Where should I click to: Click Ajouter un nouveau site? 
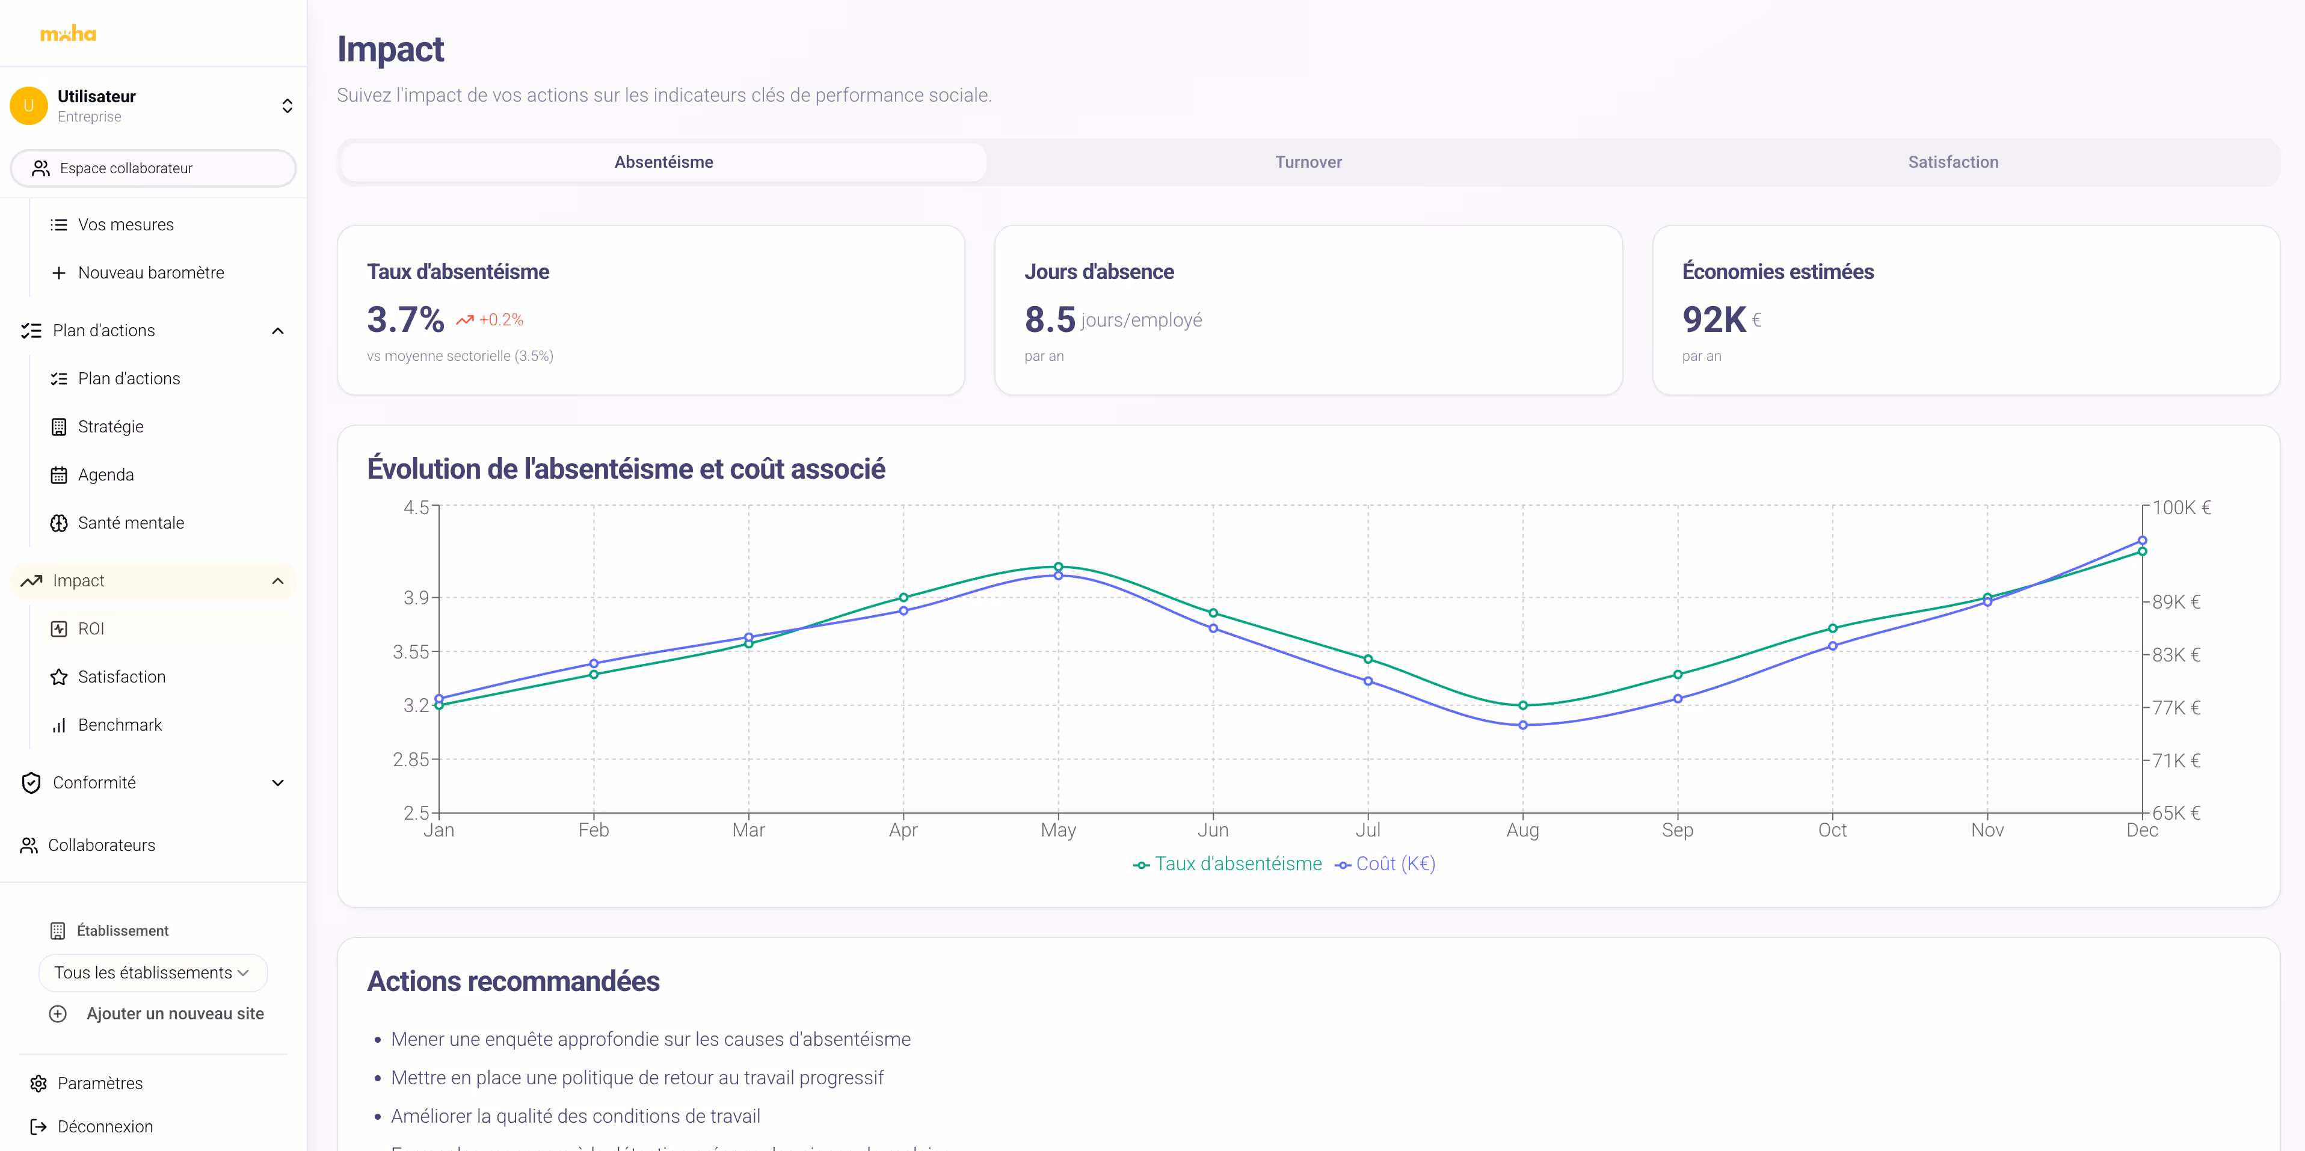[x=174, y=1013]
